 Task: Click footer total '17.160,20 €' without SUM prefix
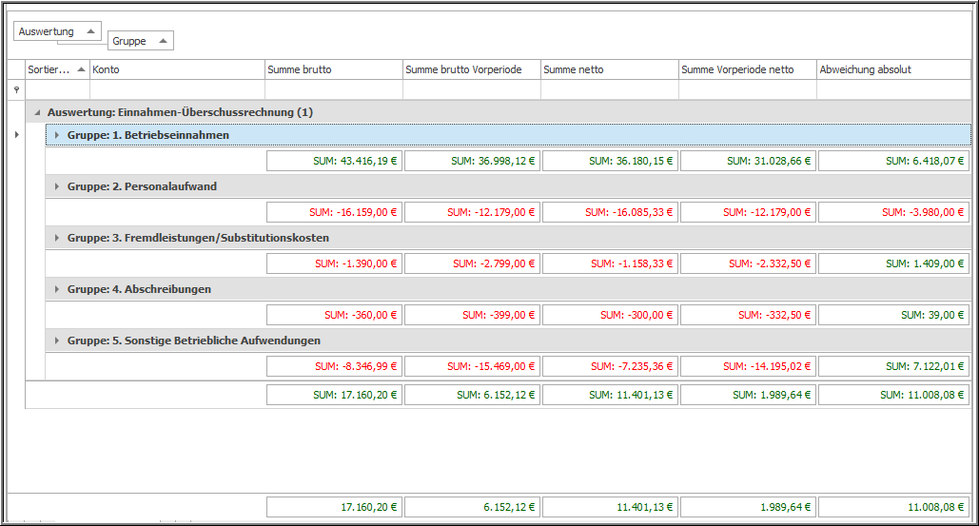click(x=368, y=507)
